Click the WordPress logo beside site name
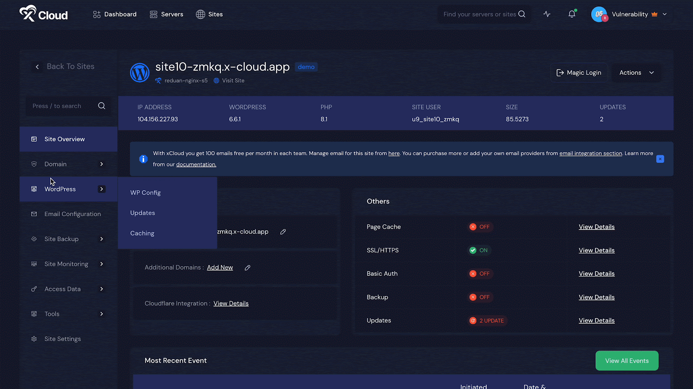This screenshot has height=389, width=693. pos(139,73)
